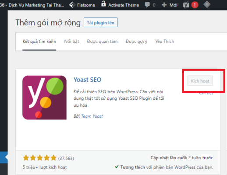
Task: Open the site name in admin bar
Action: 32,5
